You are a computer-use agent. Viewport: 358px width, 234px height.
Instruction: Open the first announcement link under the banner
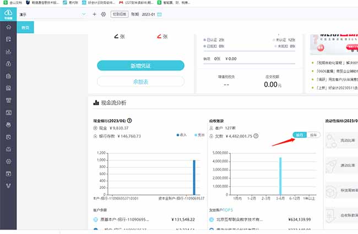pyautogui.click(x=337, y=63)
